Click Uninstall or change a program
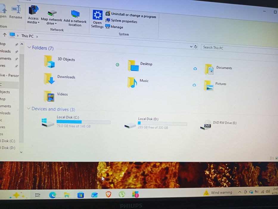 pos(131,15)
